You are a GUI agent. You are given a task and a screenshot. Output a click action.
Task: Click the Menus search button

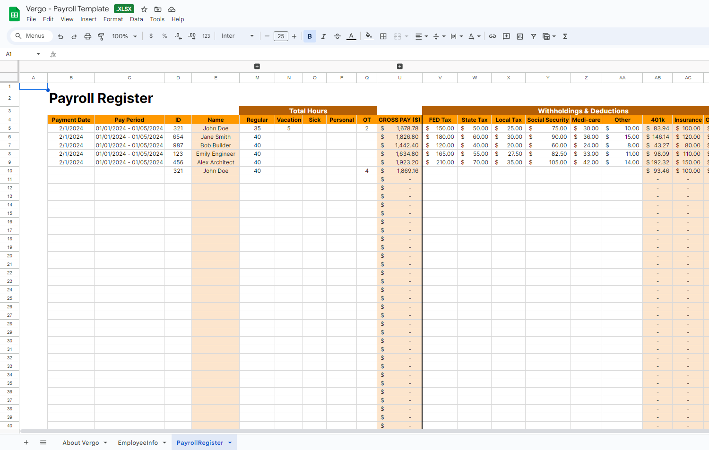[x=30, y=36]
